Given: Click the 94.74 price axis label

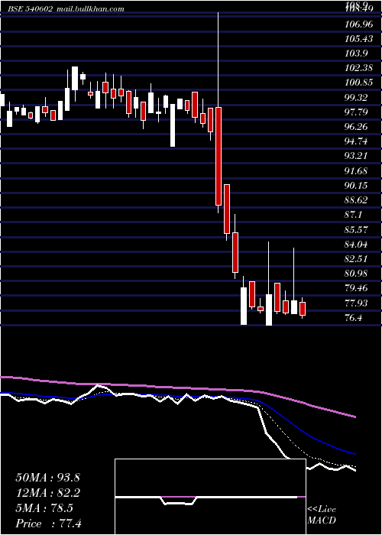Looking at the screenshot, I should 356,141.
